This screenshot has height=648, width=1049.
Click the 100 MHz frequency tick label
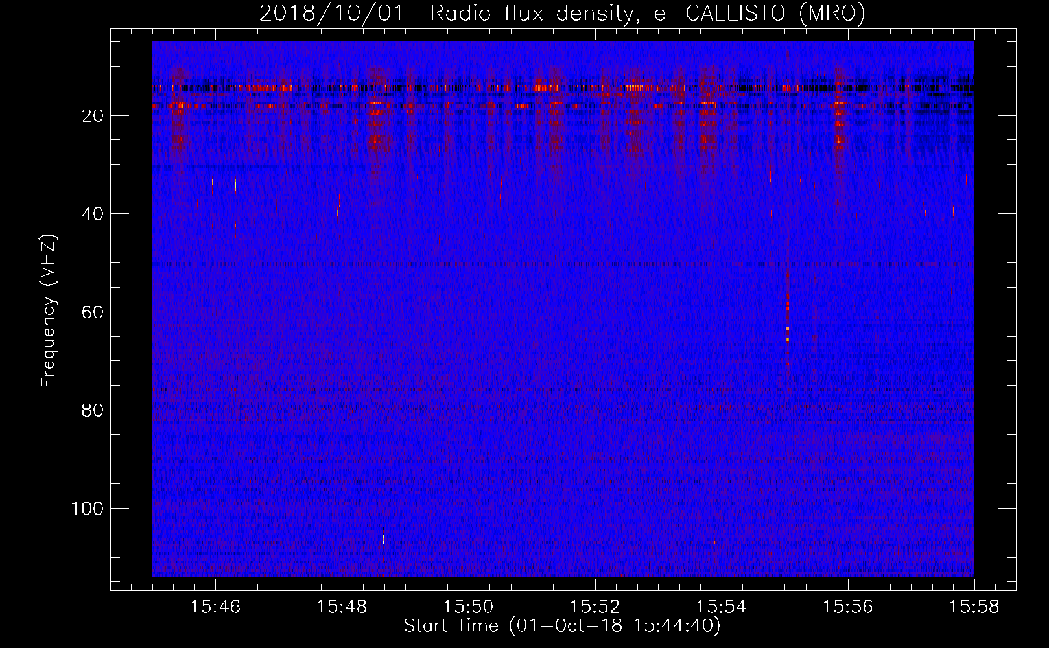point(88,509)
